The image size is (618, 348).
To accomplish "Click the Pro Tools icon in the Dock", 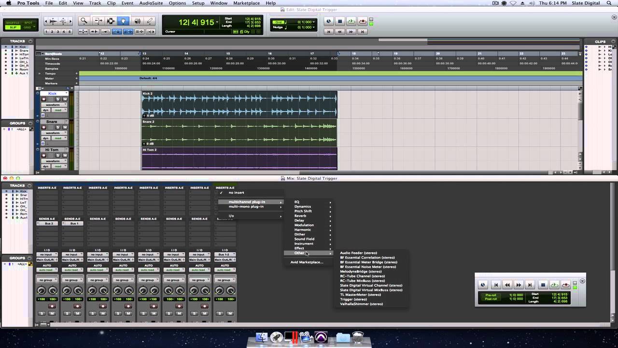I will click(x=321, y=337).
